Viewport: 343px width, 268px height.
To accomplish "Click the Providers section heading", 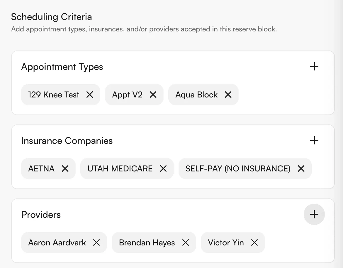I will pyautogui.click(x=41, y=215).
